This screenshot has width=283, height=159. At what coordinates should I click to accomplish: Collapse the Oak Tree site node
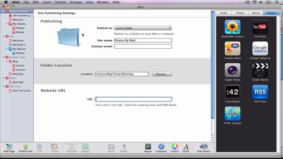3,87
